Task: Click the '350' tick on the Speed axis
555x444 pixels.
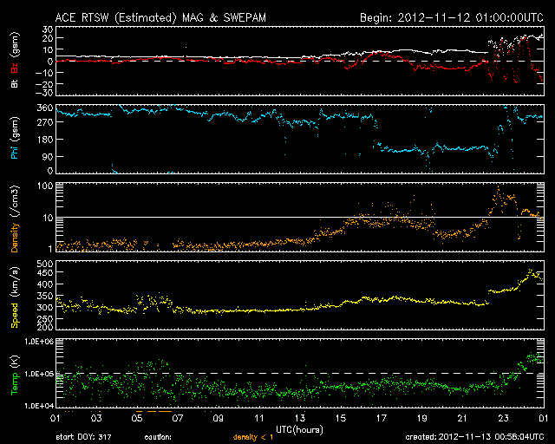Action: tap(45, 296)
